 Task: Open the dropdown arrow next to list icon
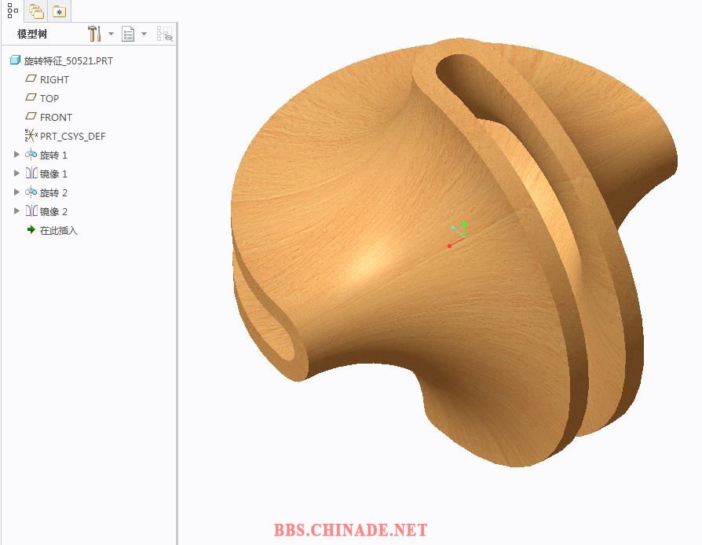[x=144, y=34]
